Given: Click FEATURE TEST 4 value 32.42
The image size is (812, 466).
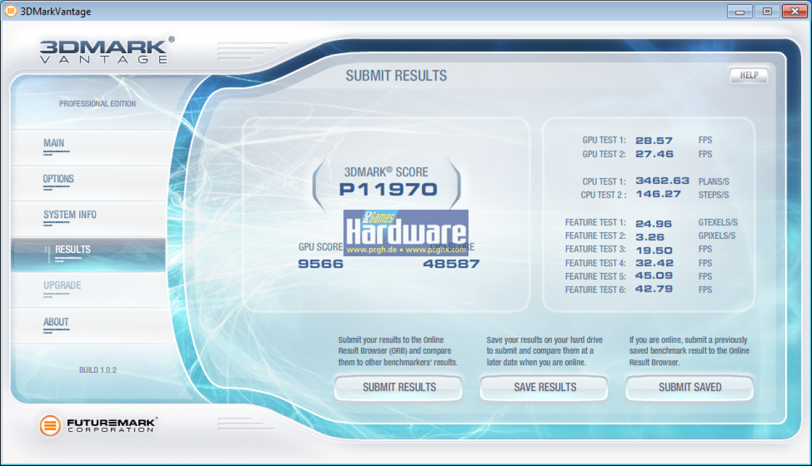Looking at the screenshot, I should tap(654, 263).
